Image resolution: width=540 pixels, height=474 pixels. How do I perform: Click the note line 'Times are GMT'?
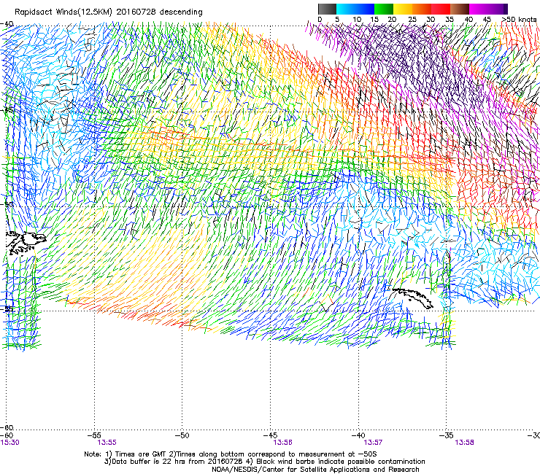point(141,454)
